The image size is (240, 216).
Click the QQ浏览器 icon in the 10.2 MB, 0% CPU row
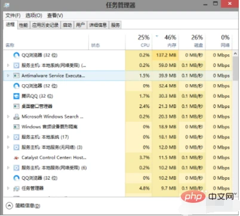pos(16,178)
